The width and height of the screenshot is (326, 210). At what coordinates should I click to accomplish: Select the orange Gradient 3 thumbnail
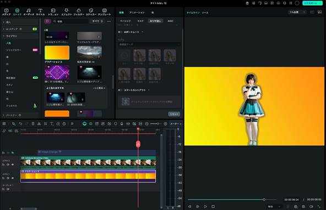[57, 53]
